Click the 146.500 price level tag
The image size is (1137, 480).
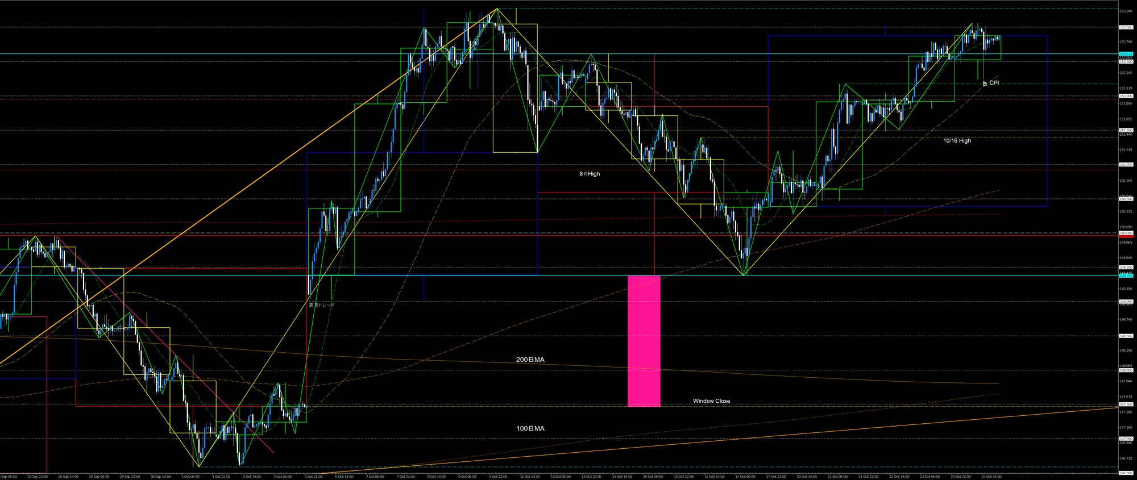1126,473
